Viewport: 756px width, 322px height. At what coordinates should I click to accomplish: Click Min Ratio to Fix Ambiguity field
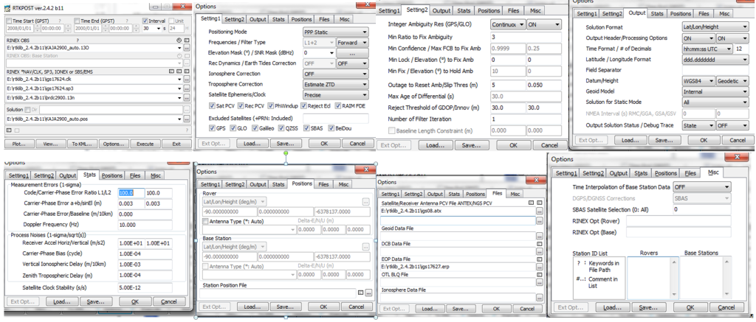[x=526, y=37]
